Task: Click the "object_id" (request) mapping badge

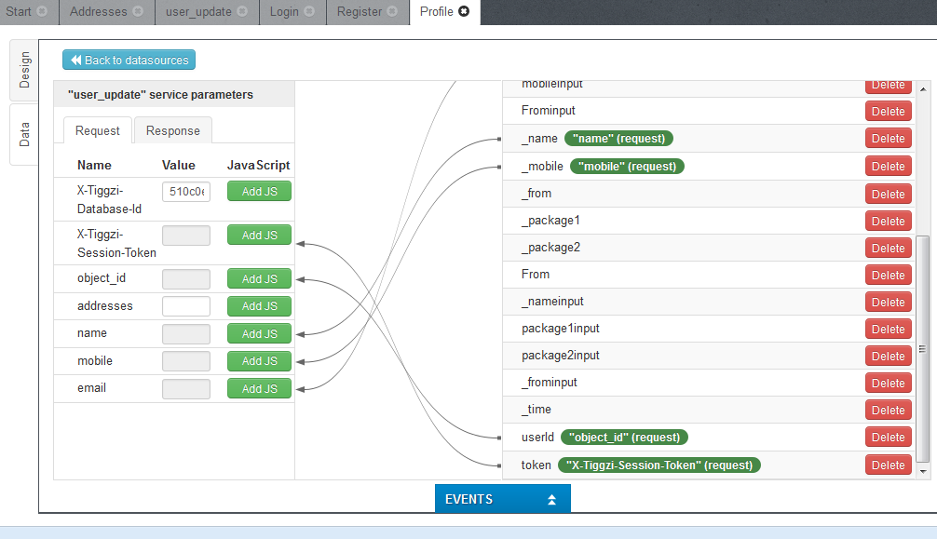Action: coord(624,437)
